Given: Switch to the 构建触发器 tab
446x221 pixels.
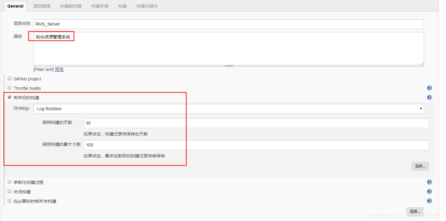Looking at the screenshot, I should [71, 6].
